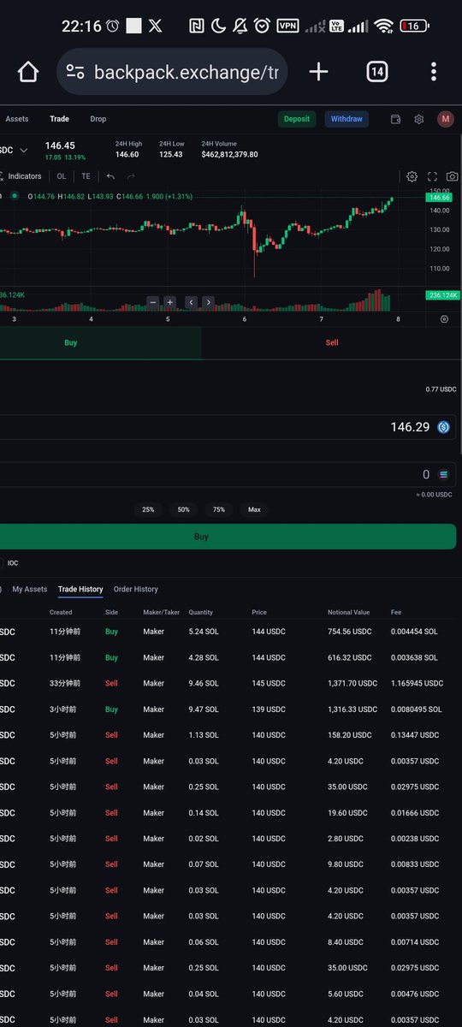The height and width of the screenshot is (1027, 462).
Task: Open the chart Indicators menu
Action: [x=25, y=176]
